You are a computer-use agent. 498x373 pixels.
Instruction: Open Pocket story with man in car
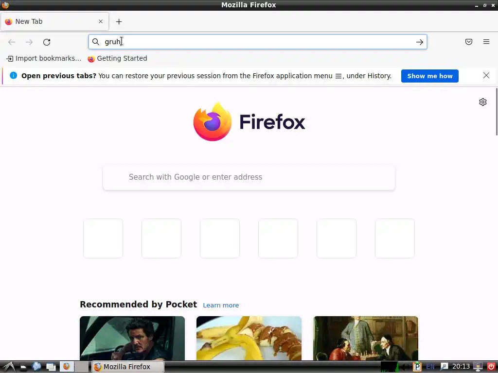click(132, 338)
